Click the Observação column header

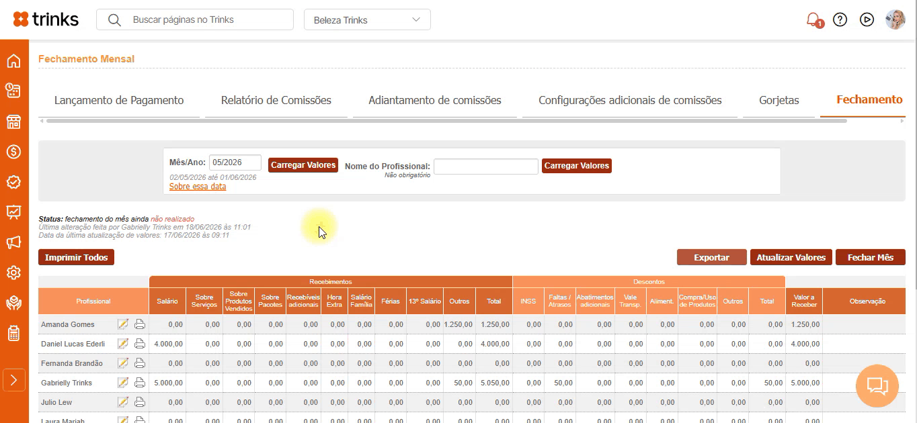tap(867, 301)
